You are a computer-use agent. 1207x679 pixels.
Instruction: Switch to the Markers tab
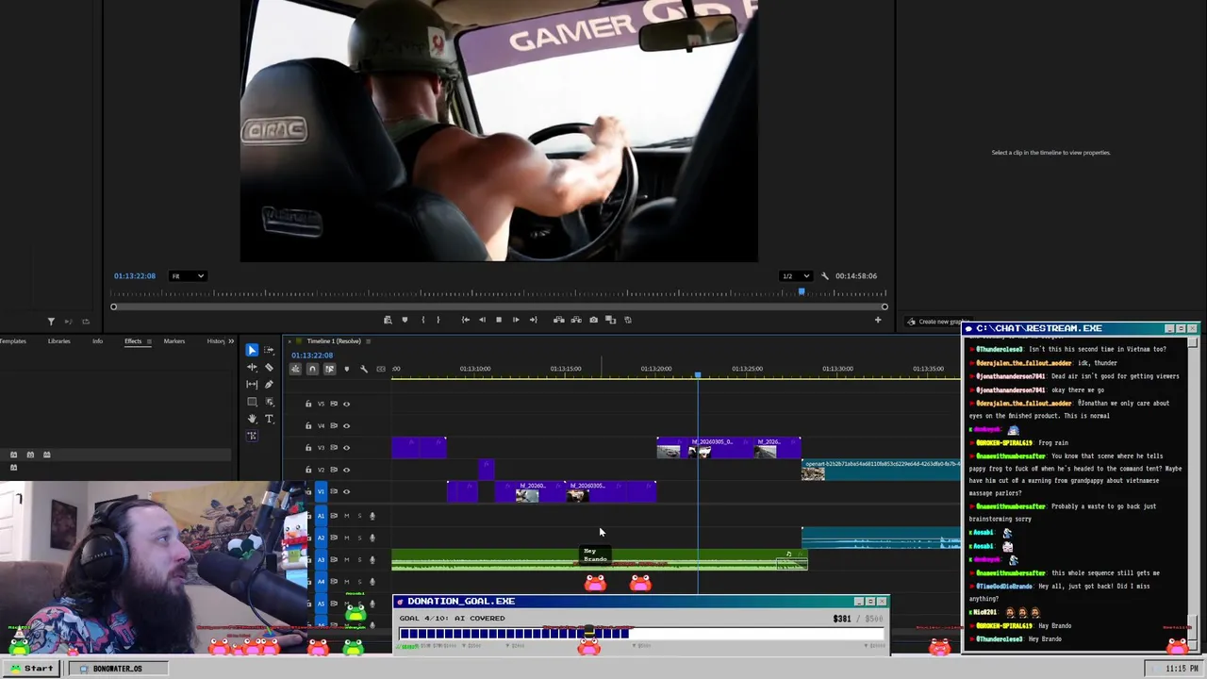(x=174, y=341)
